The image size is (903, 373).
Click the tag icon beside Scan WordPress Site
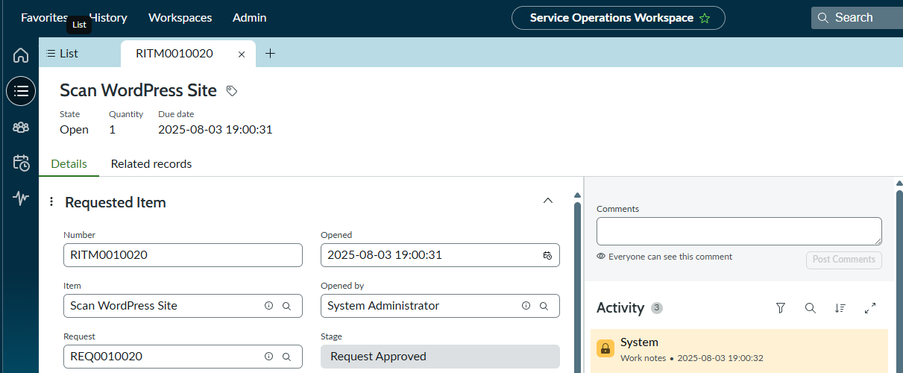[232, 91]
